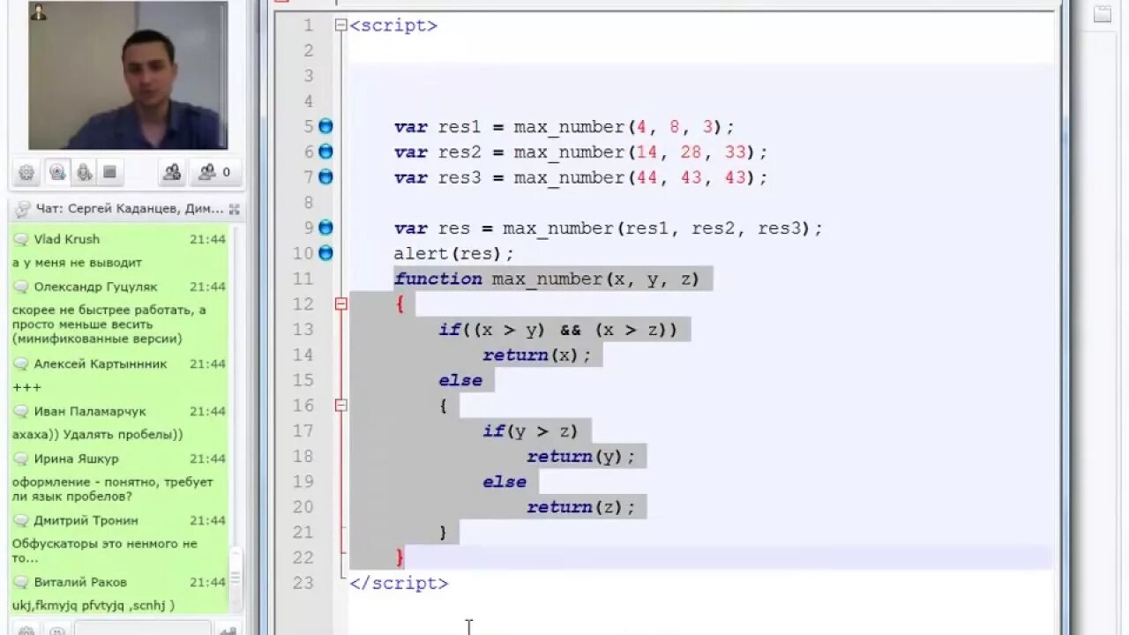This screenshot has width=1129, height=635.
Task: Click the "return(z);" statement
Action: coord(581,507)
